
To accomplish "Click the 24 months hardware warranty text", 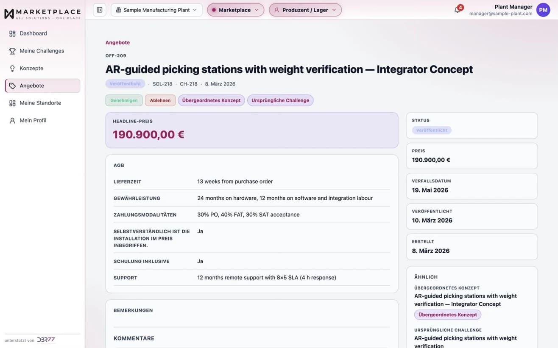I will (x=285, y=198).
